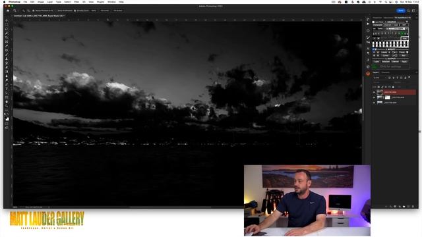
Task: Click the create new layer icon
Action: (x=409, y=207)
